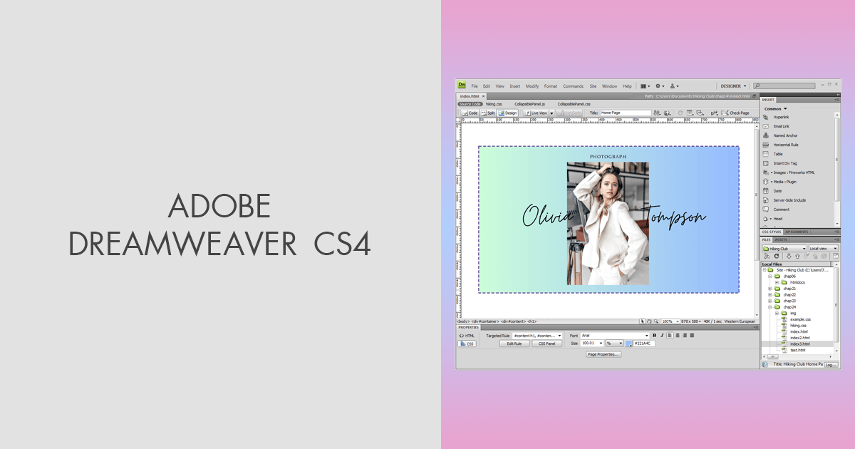
Task: Open the Insert menu
Action: click(x=515, y=86)
